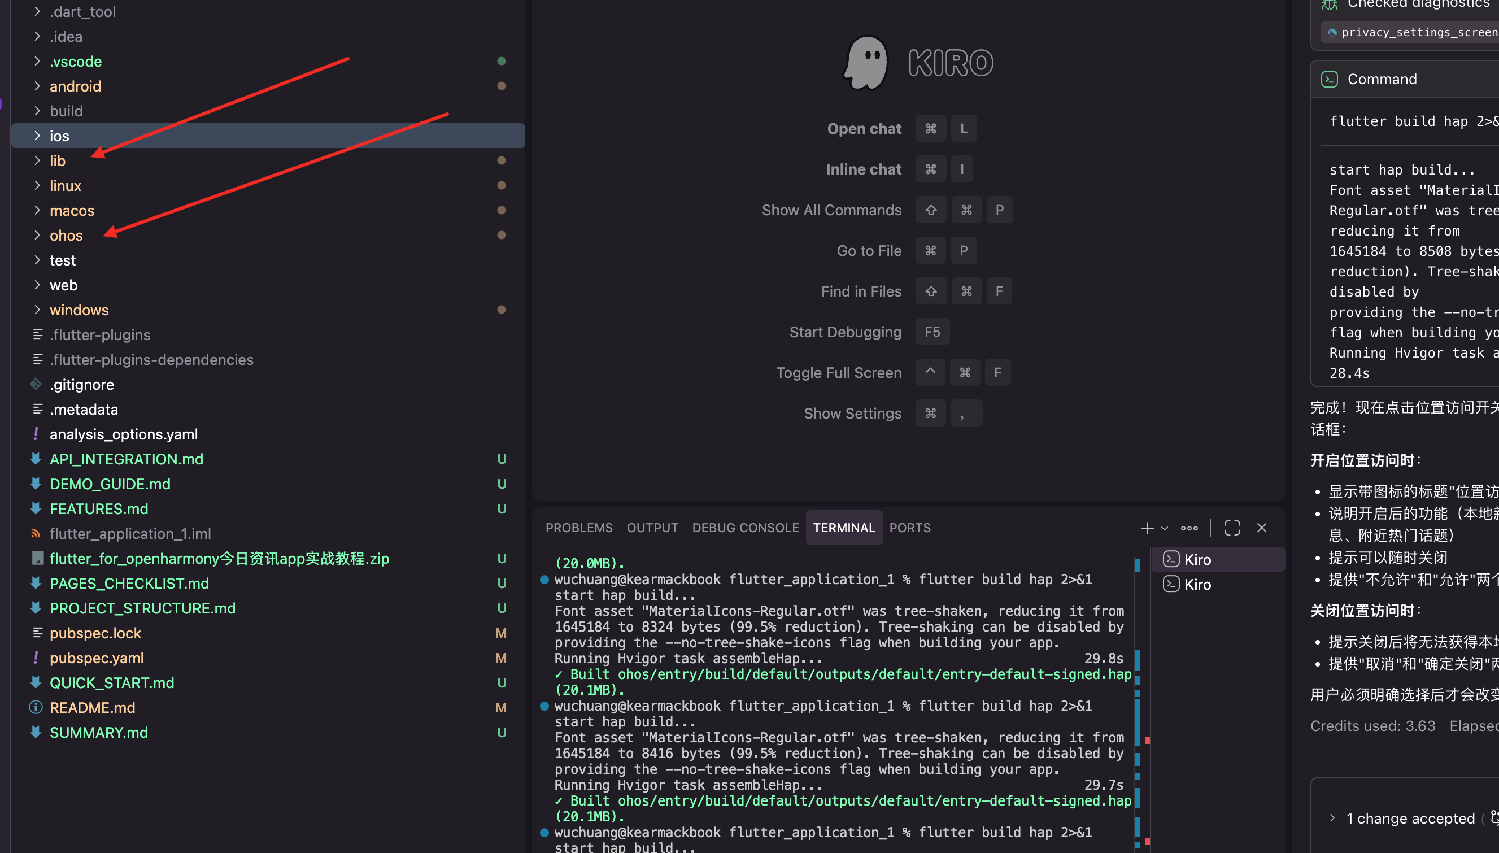Open README.md in the explorer
Screen dimensions: 1499x853
pos(93,708)
